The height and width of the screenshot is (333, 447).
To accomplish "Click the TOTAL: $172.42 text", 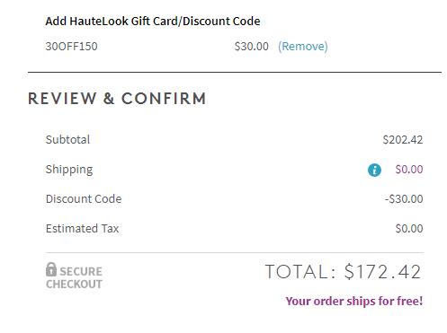I will point(343,272).
